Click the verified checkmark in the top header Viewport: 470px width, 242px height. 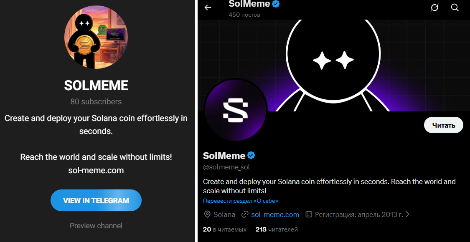(276, 4)
